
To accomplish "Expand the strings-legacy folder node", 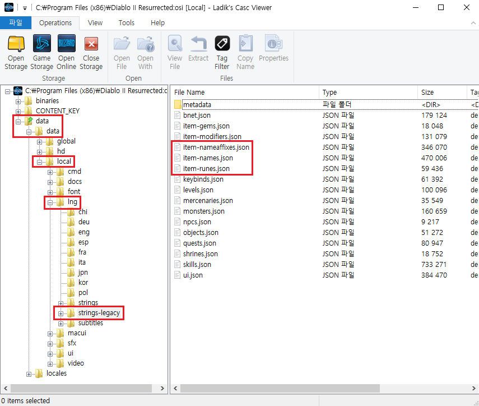I will (x=61, y=313).
